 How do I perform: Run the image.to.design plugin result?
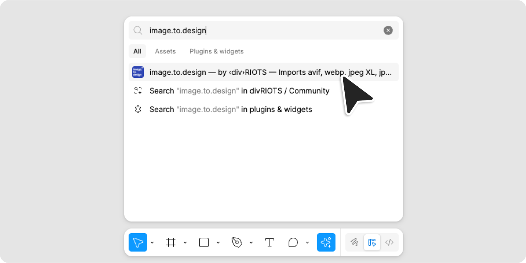[x=264, y=72]
